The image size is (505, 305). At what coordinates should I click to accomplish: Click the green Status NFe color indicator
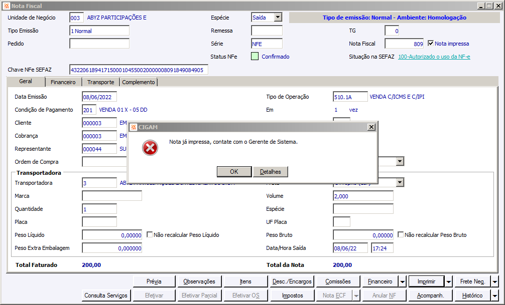pos(255,57)
